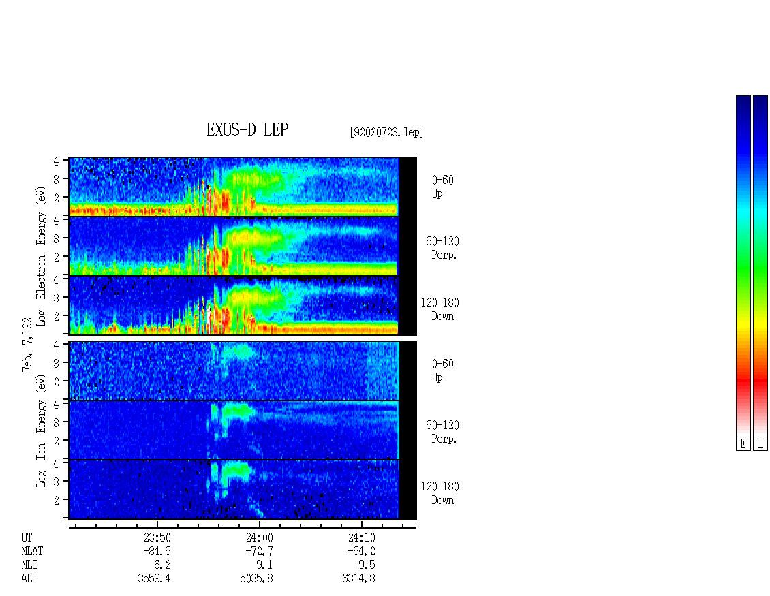Select the boxed E label under colorbar
The width and height of the screenshot is (770, 596).
point(743,443)
